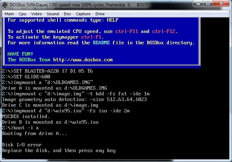The height and width of the screenshot is (162, 232).
Task: Click 'Booting from drive A...' line
Action: [34, 134]
